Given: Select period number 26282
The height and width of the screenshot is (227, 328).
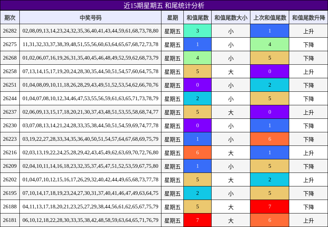Looking at the screenshot, I should pos(10,31).
